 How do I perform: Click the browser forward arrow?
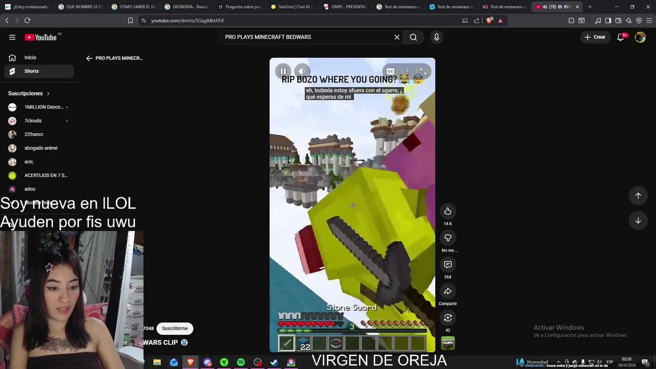pyautogui.click(x=16, y=20)
